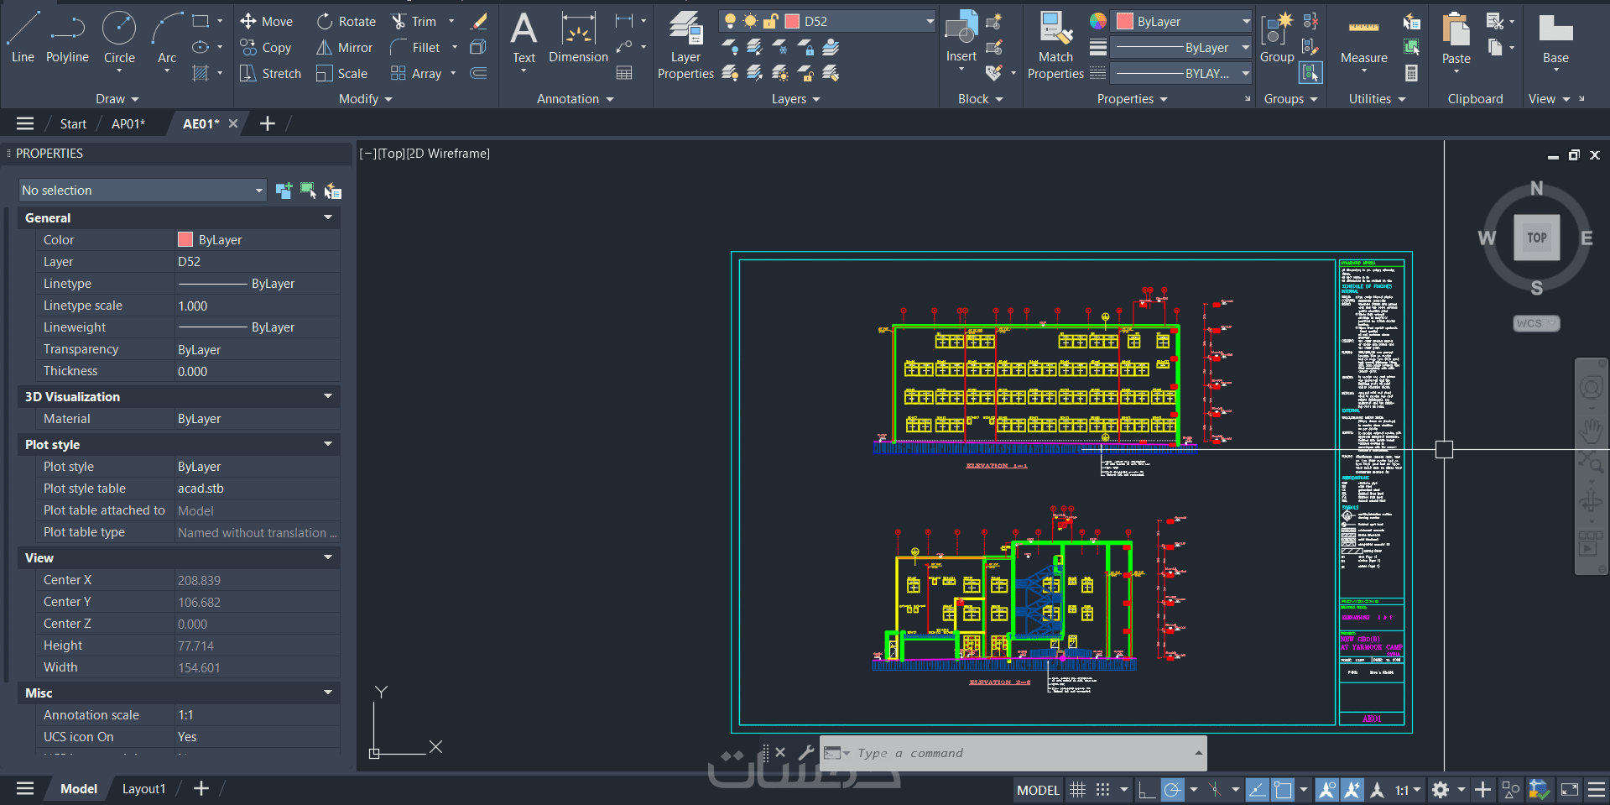
Task: Open the D52 layer dropdown
Action: (x=929, y=22)
